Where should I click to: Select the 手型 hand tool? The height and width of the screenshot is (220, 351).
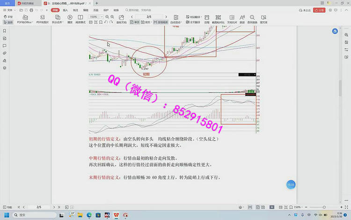[8, 16]
